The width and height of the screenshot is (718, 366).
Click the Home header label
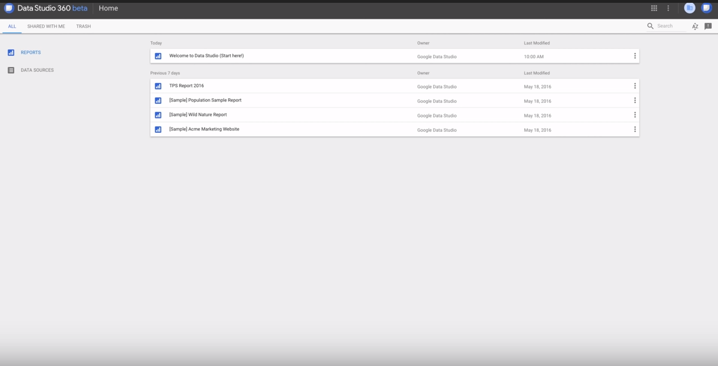(108, 8)
